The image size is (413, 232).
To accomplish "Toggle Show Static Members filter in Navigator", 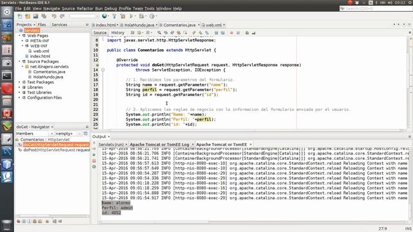I will pyautogui.click(x=29, y=221).
